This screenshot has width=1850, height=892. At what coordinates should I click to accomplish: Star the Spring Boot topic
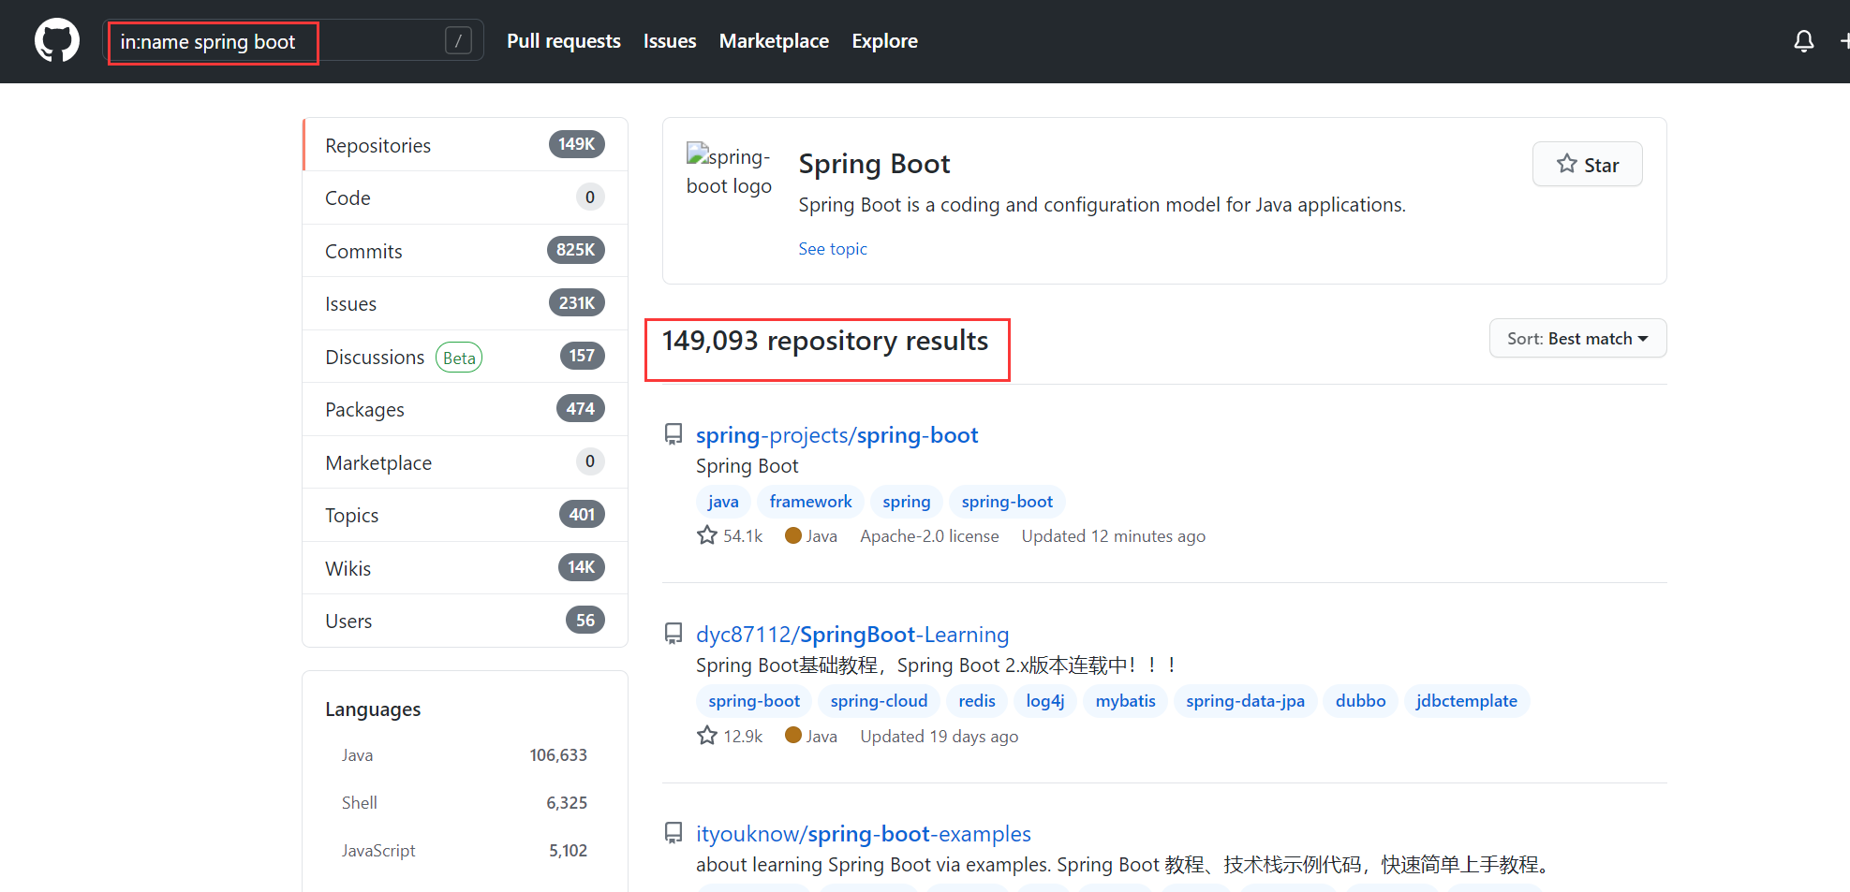[x=1587, y=165]
